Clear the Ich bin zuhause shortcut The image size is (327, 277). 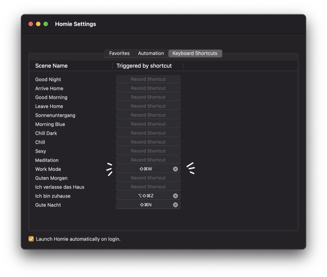pos(175,196)
